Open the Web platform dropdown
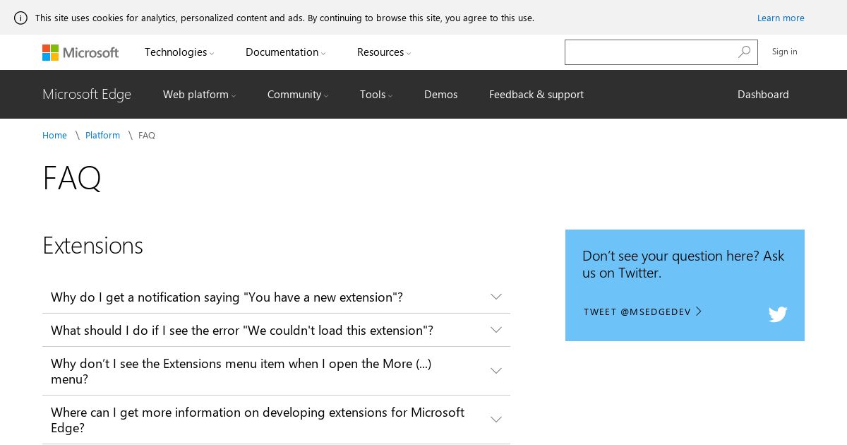Image resolution: width=847 pixels, height=445 pixels. tap(200, 95)
